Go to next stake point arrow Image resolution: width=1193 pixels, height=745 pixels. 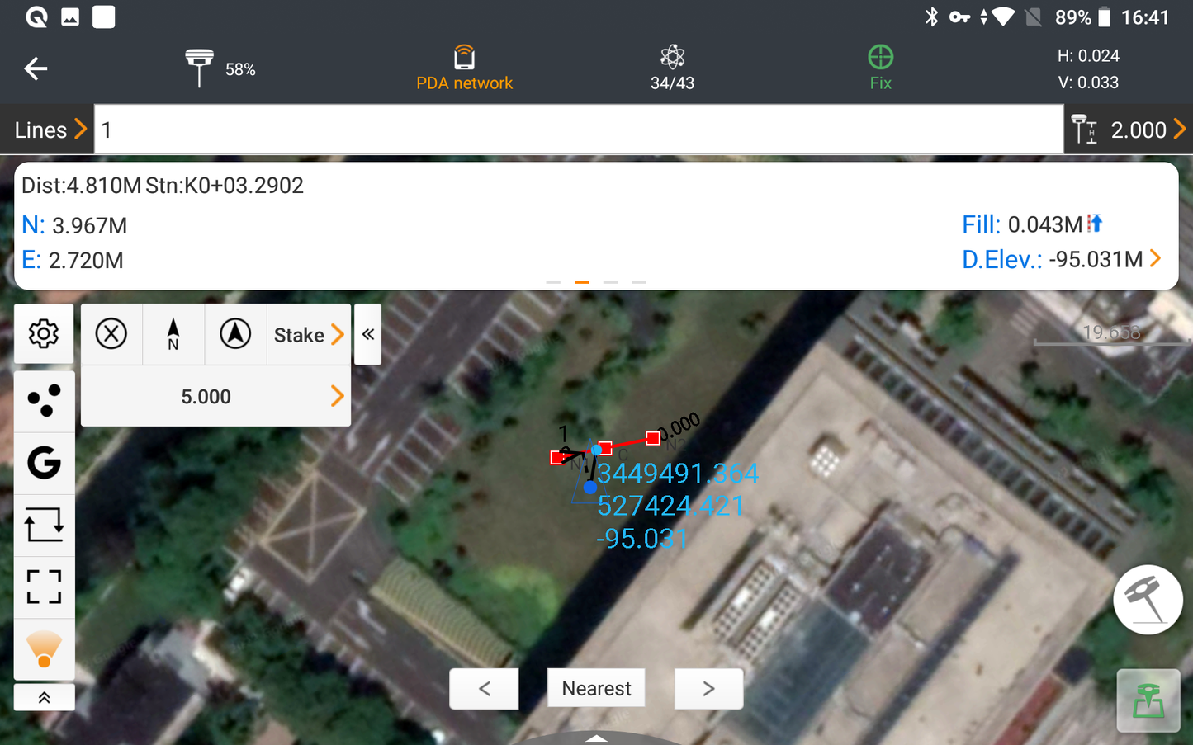(708, 689)
